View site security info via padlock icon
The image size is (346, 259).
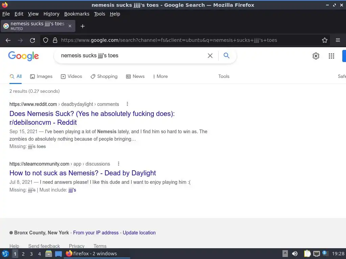55,40
